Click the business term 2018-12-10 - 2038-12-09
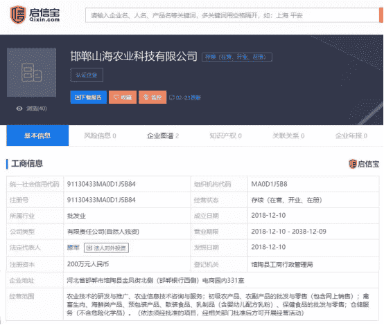Screen dimensions: 384x325 (x=289, y=232)
